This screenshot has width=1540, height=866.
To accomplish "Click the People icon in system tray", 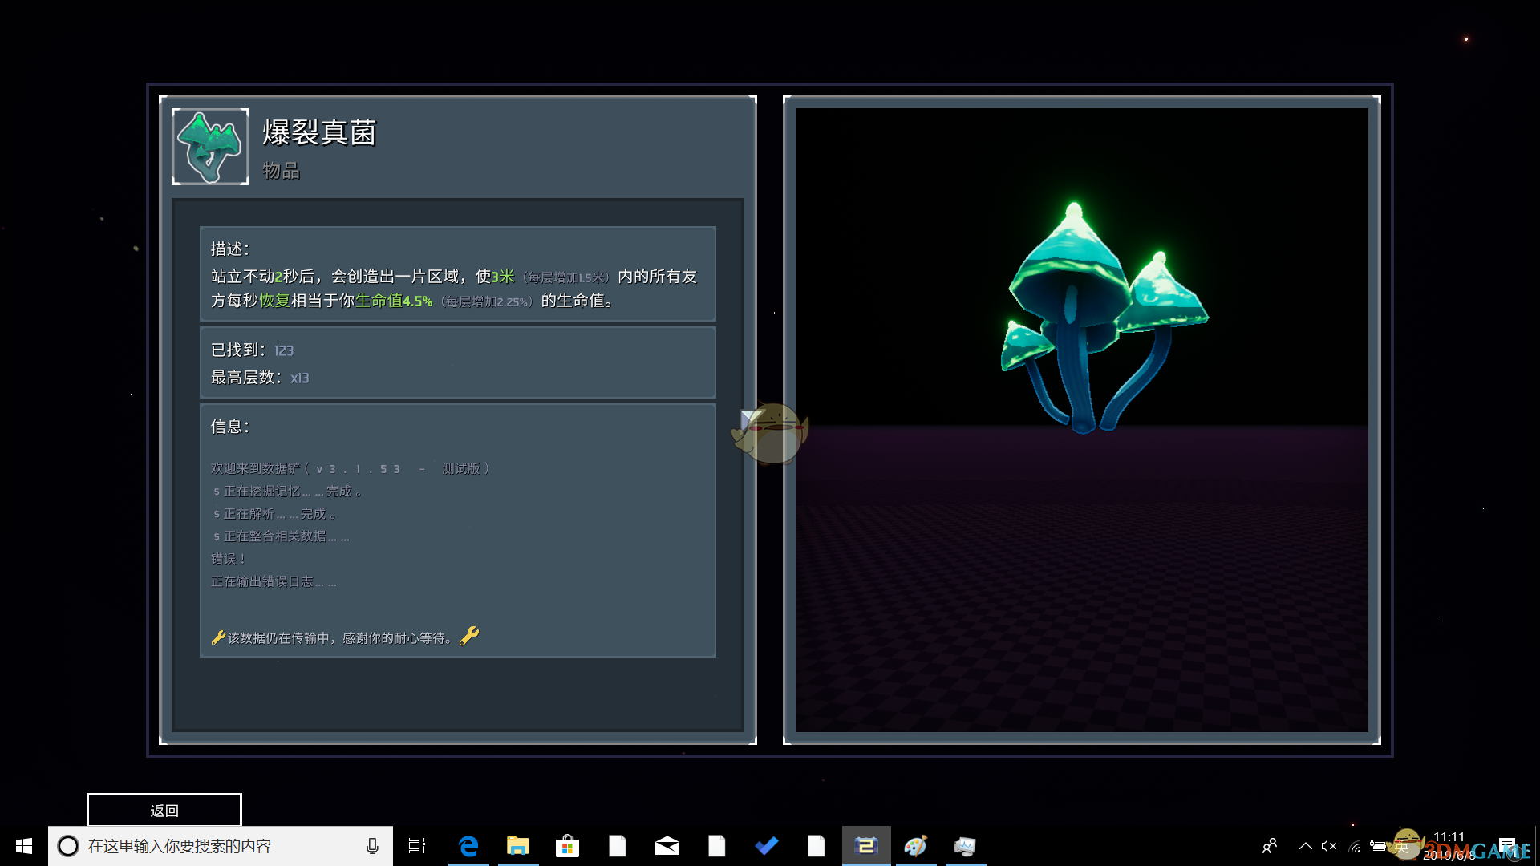I will coord(1270,846).
